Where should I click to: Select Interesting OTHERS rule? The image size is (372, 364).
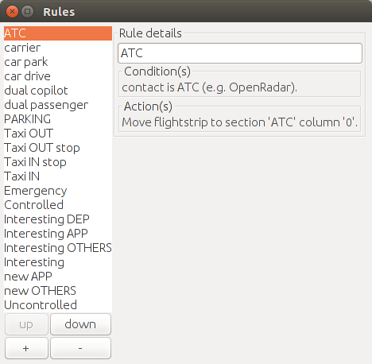pyautogui.click(x=58, y=248)
